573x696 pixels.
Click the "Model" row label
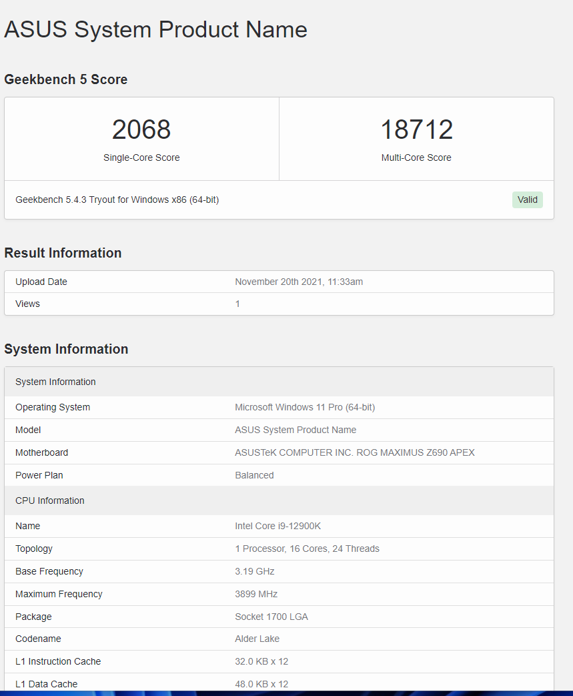28,430
